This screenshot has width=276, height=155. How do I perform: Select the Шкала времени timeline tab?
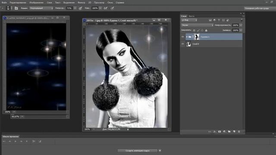10,136
